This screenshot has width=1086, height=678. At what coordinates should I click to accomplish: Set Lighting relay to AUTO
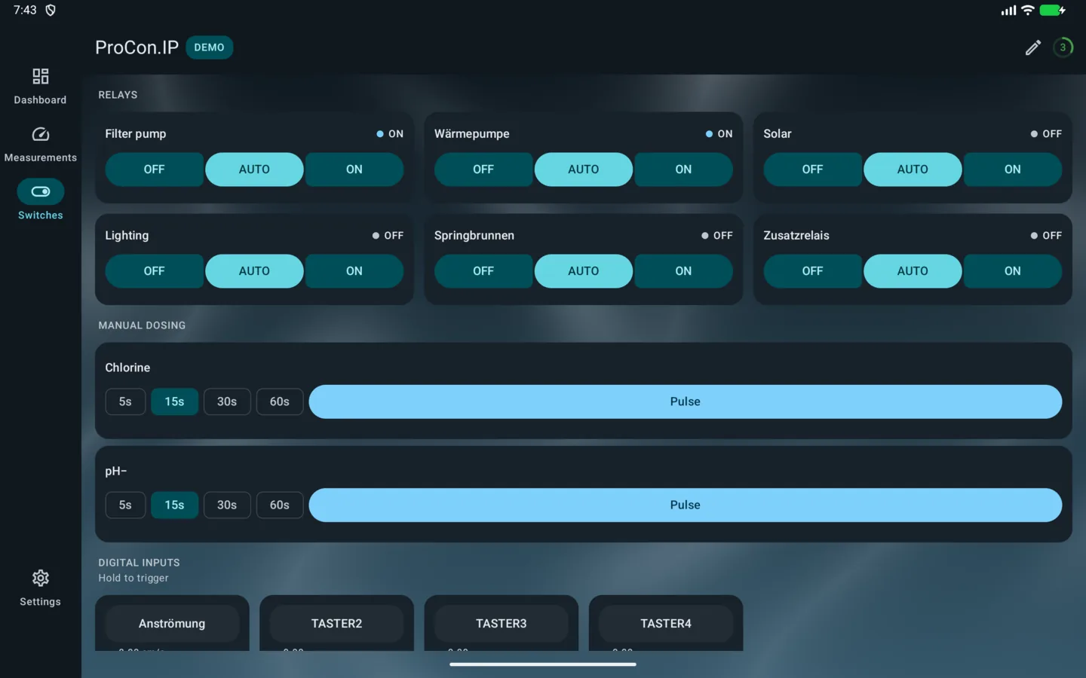(254, 271)
